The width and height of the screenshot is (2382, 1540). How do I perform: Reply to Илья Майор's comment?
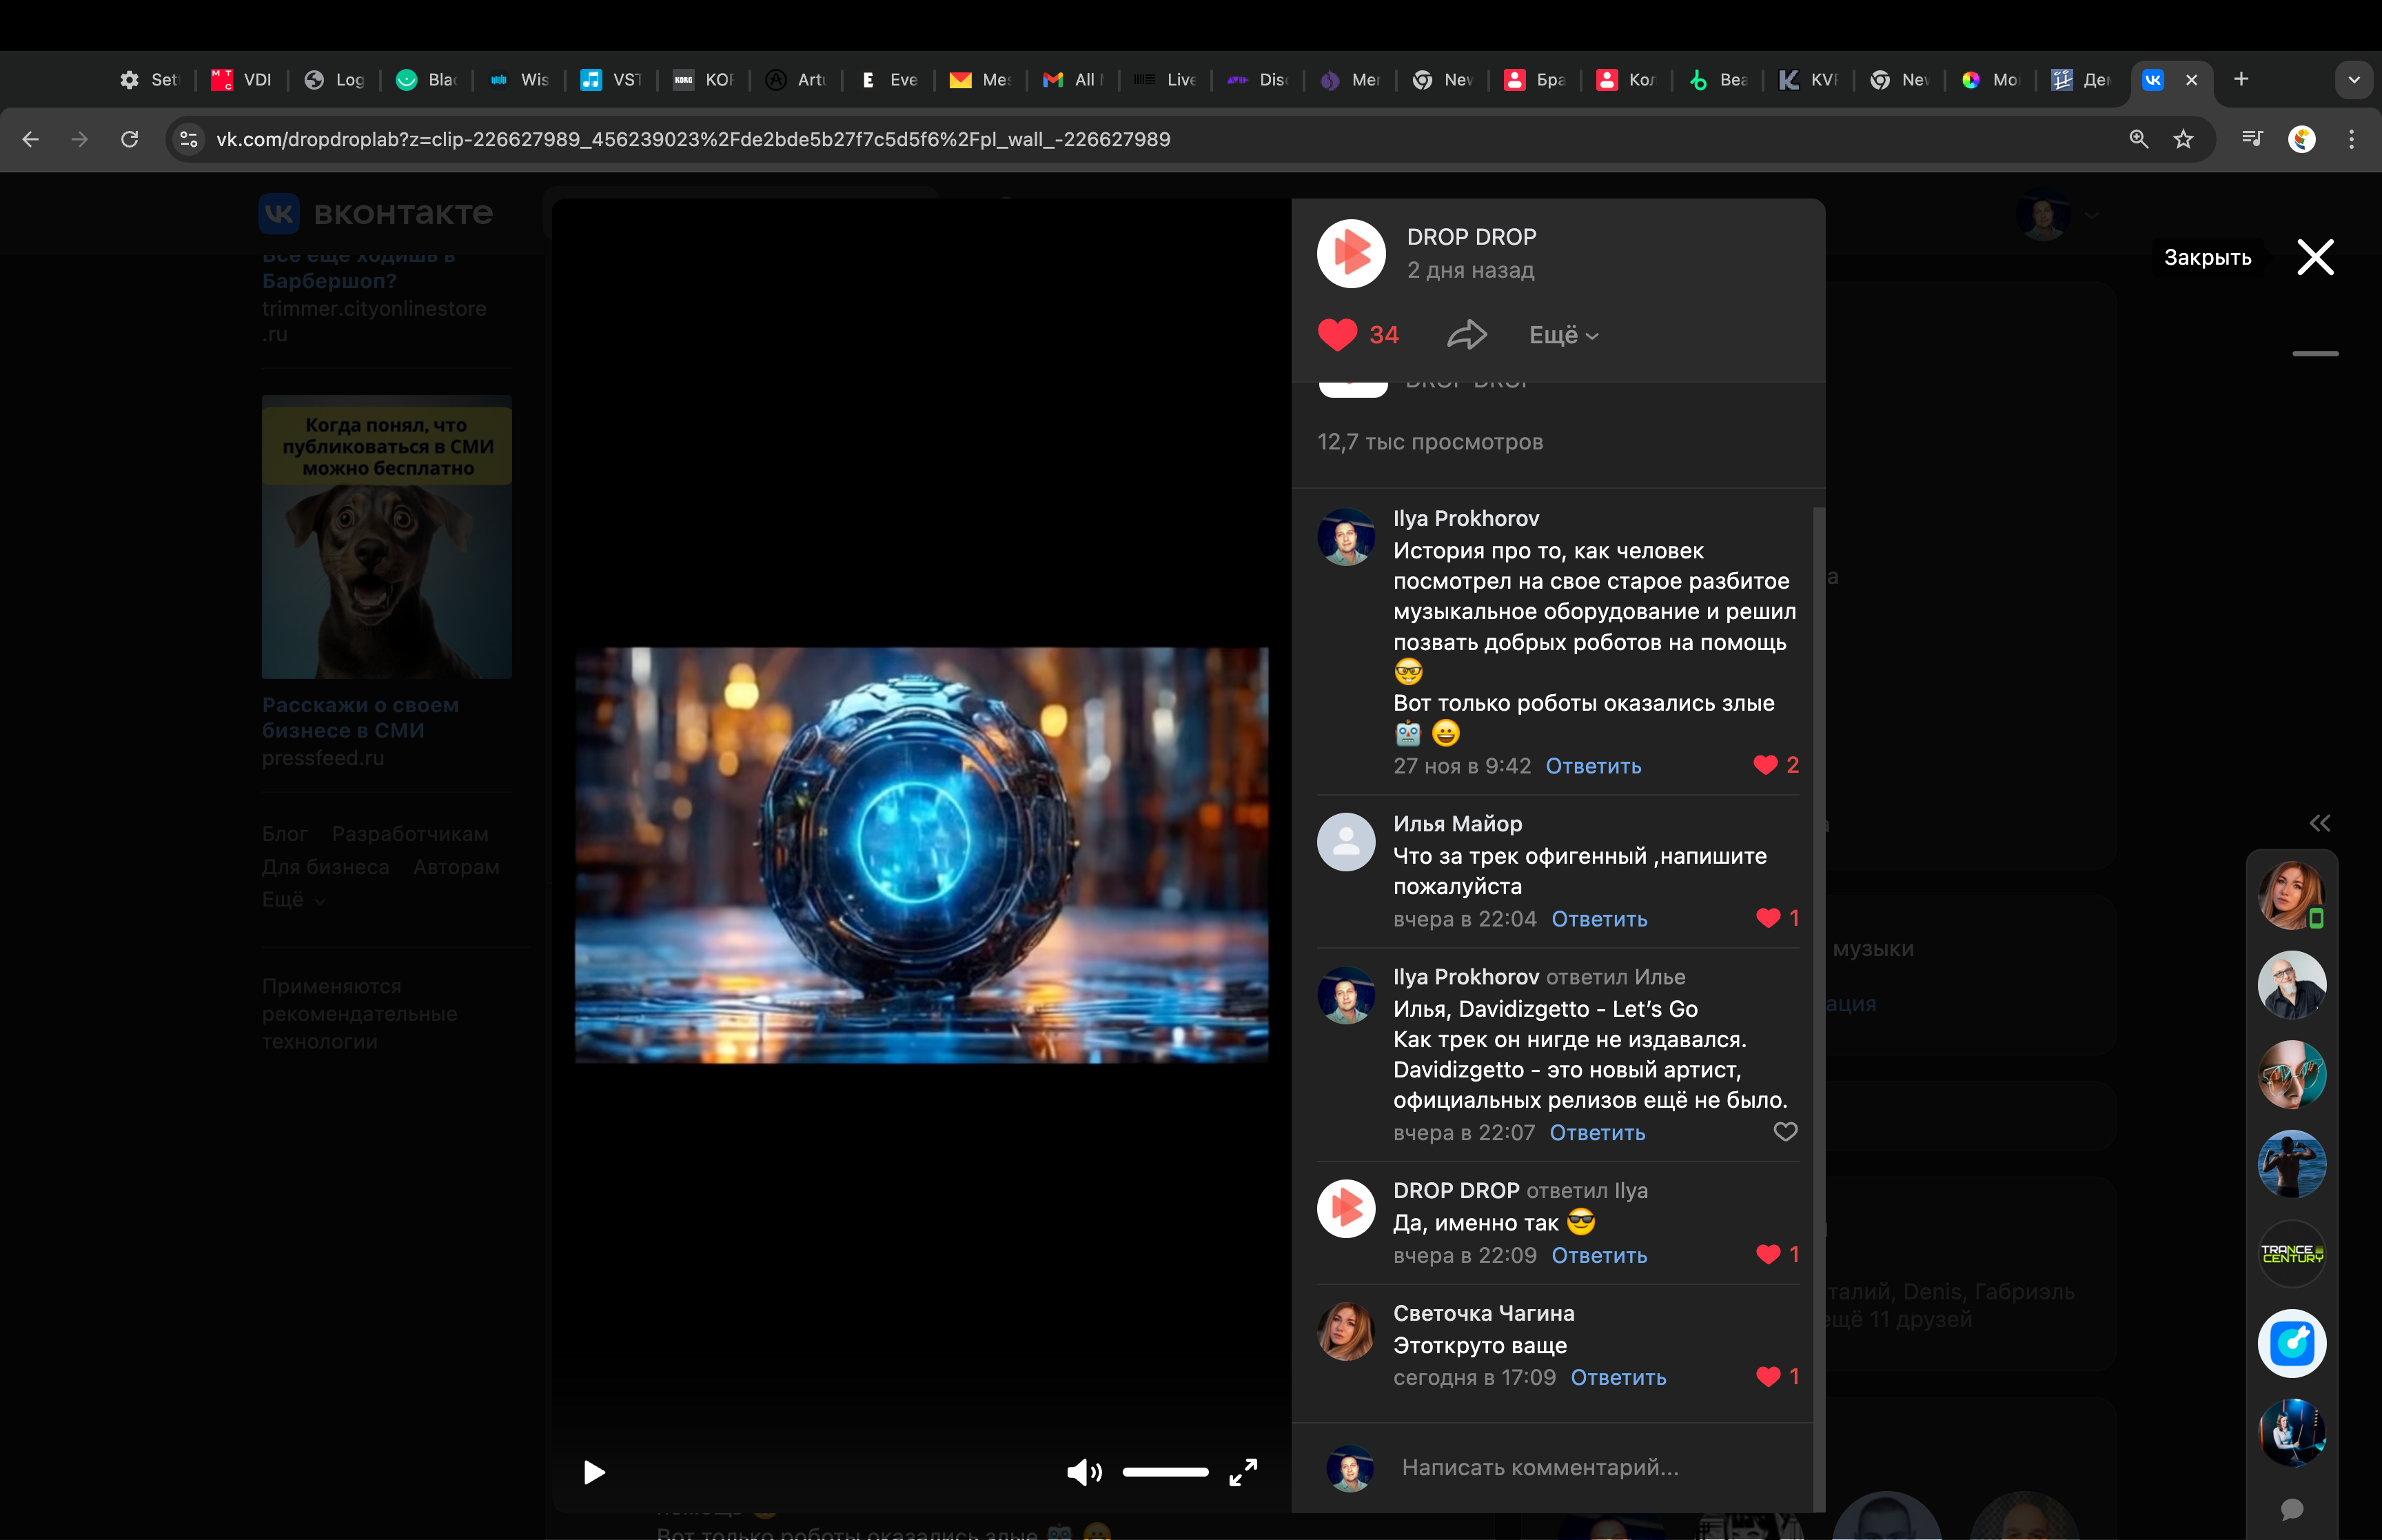[1598, 919]
